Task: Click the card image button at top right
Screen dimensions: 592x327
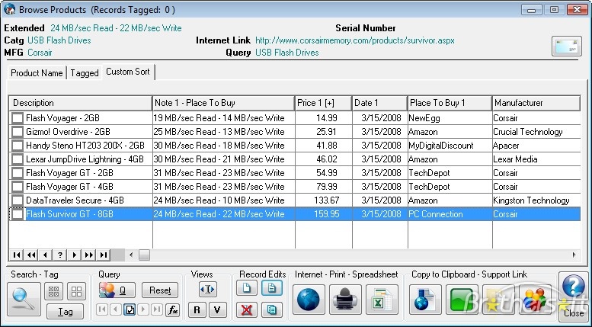Action: [566, 46]
